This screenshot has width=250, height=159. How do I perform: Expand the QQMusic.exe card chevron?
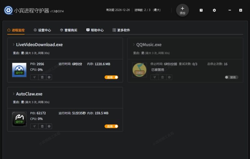point(134,45)
